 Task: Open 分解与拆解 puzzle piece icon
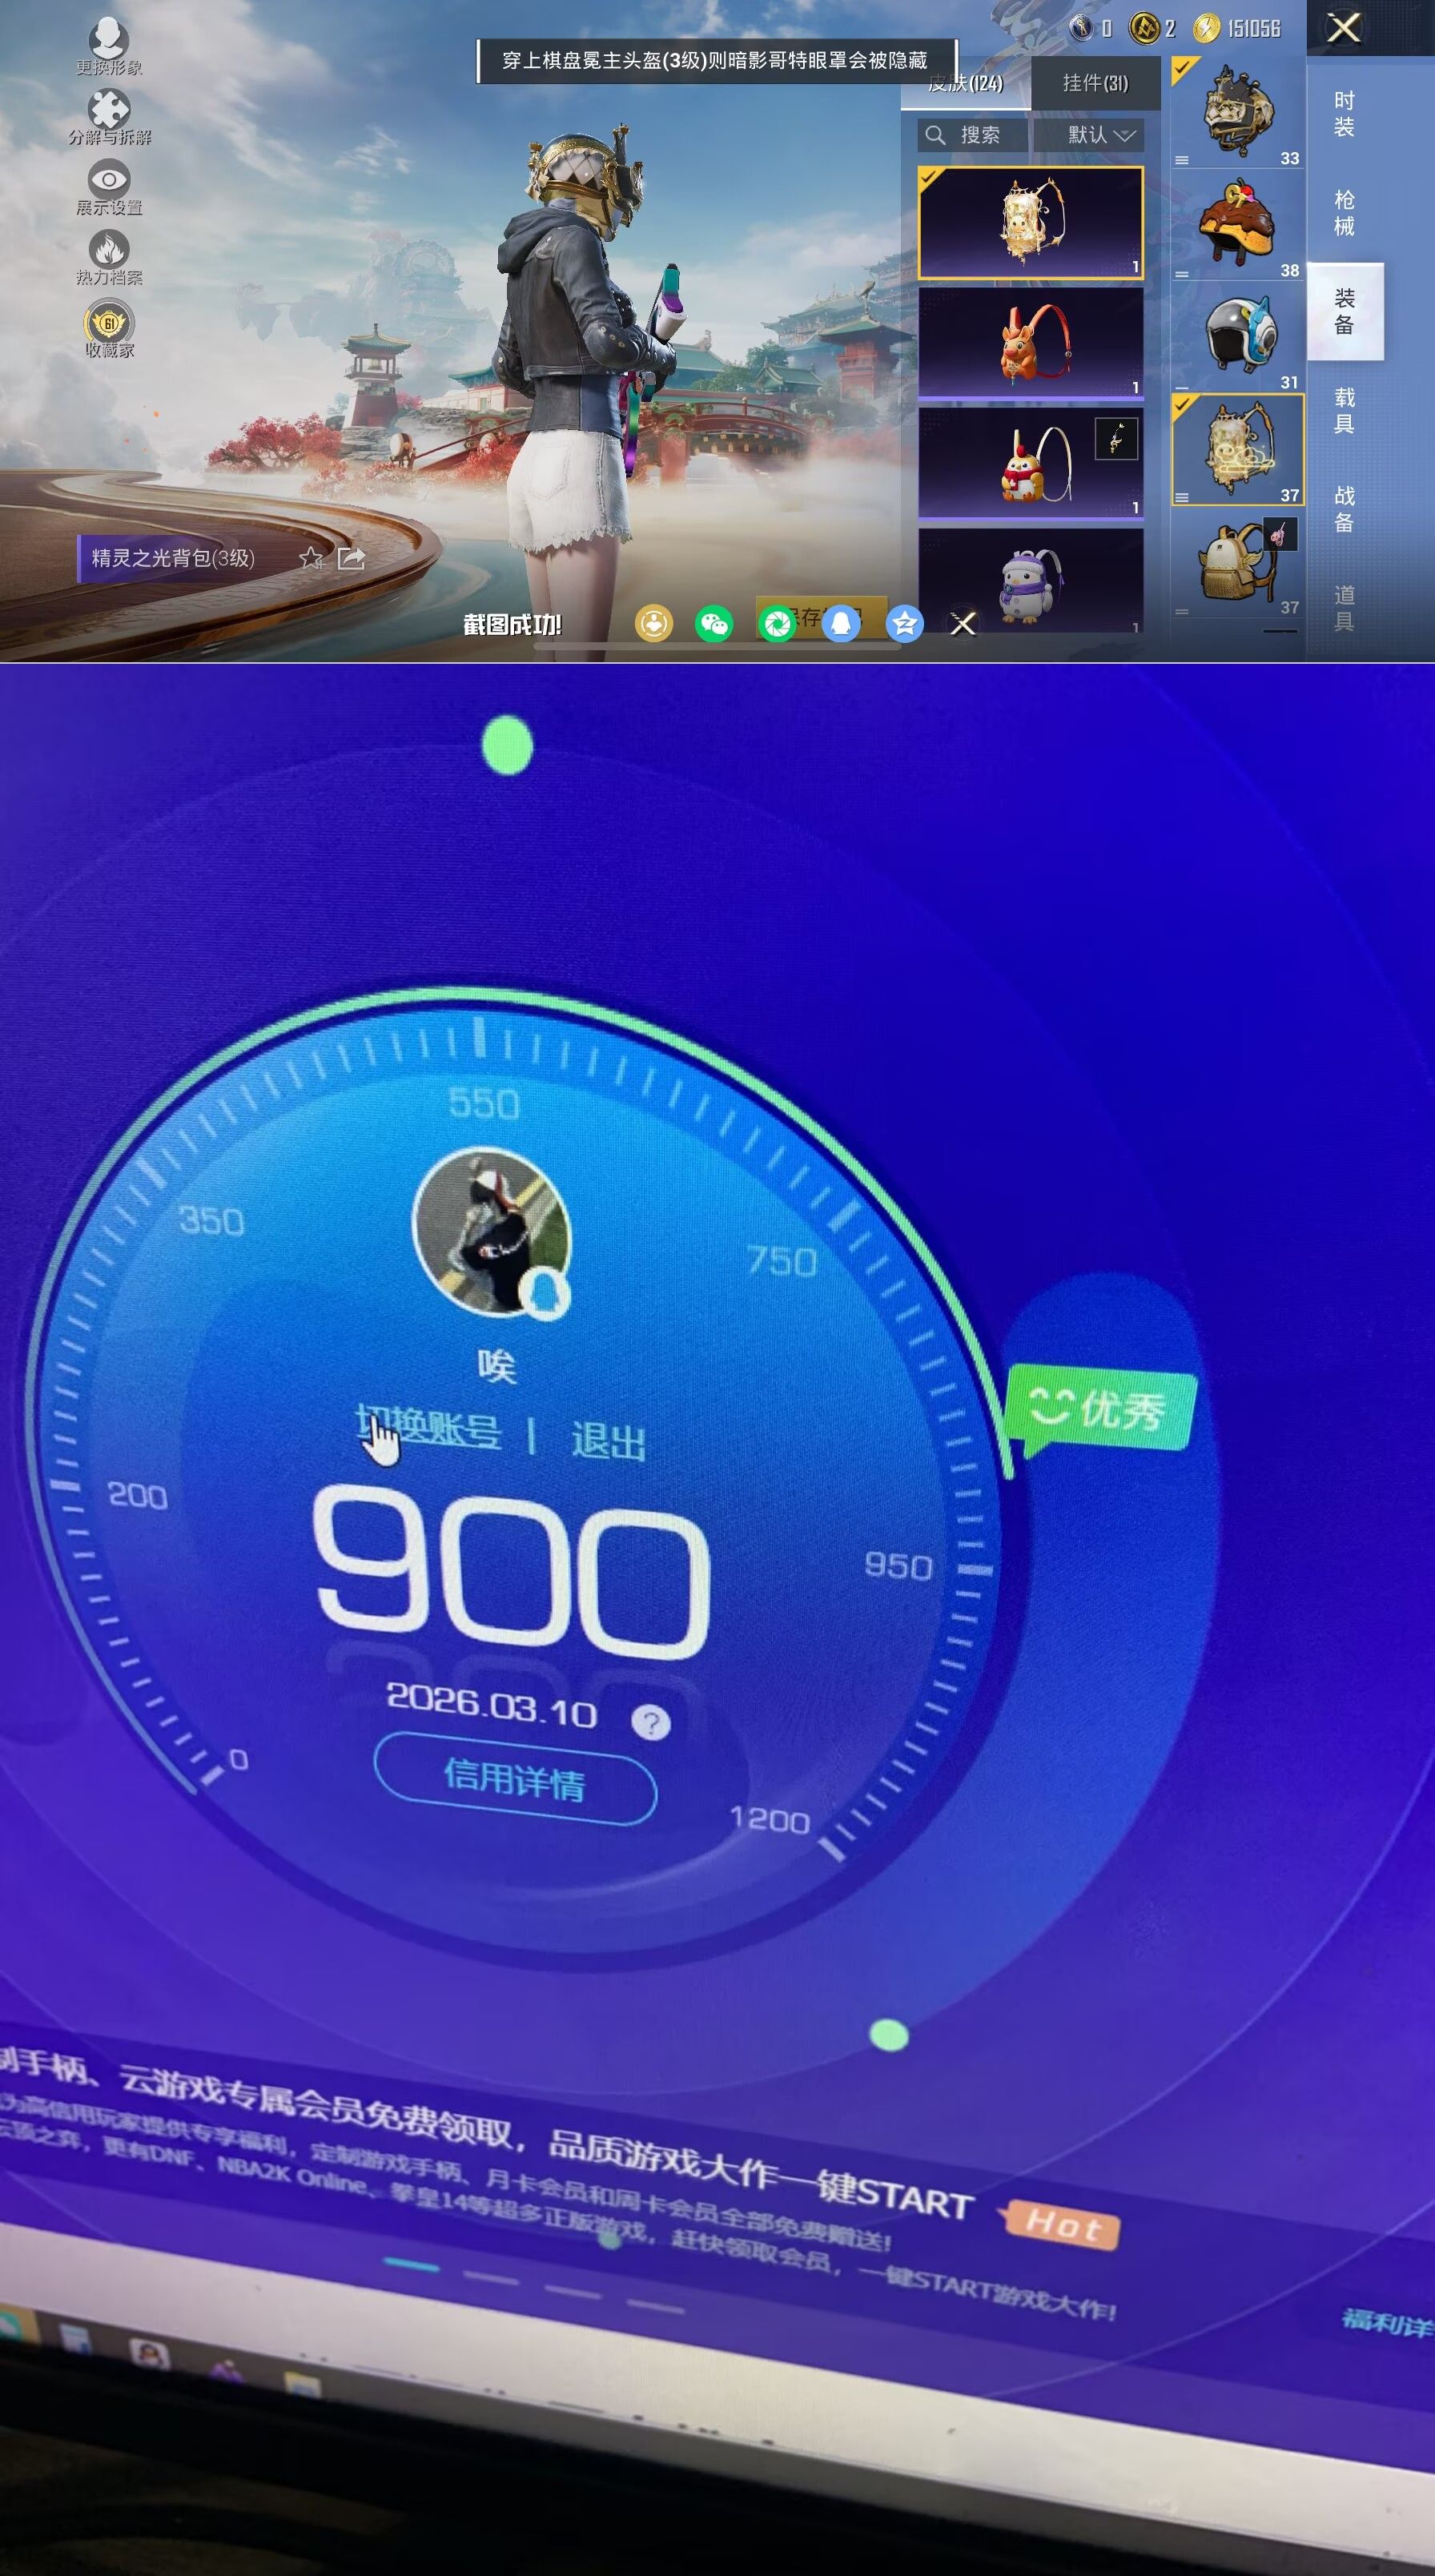(109, 110)
